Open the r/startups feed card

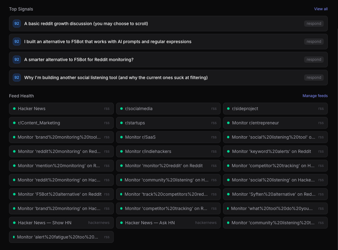(168, 123)
